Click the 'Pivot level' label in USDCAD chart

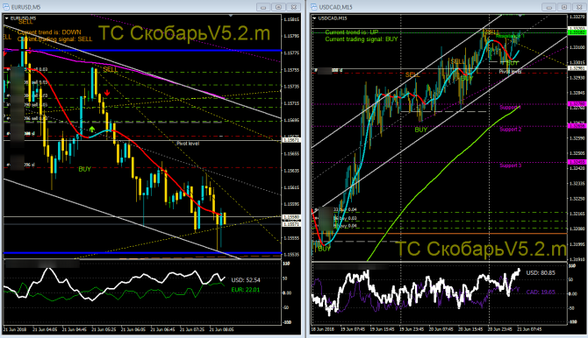click(x=510, y=72)
